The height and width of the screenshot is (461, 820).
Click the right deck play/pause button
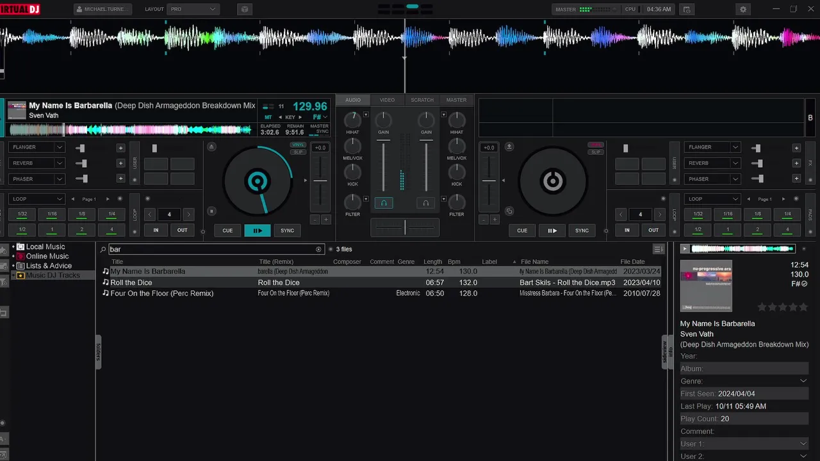pos(552,230)
